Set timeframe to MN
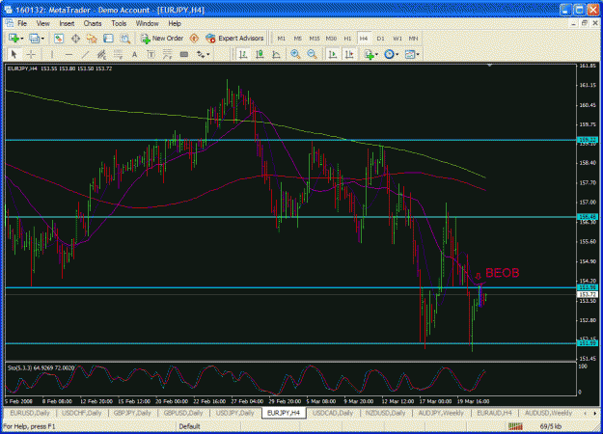603x434 pixels. click(413, 39)
